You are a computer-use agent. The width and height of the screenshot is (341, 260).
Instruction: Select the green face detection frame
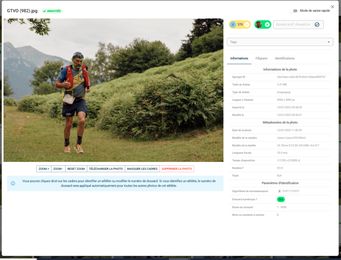coord(77,62)
